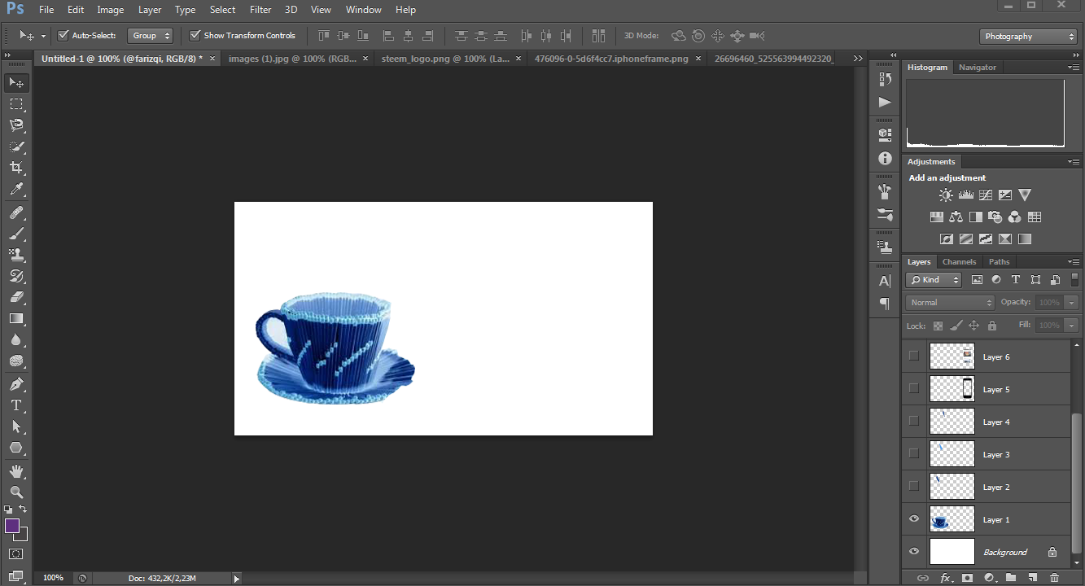Open the Image menu
Viewport: 1085px width, 586px height.
click(111, 10)
